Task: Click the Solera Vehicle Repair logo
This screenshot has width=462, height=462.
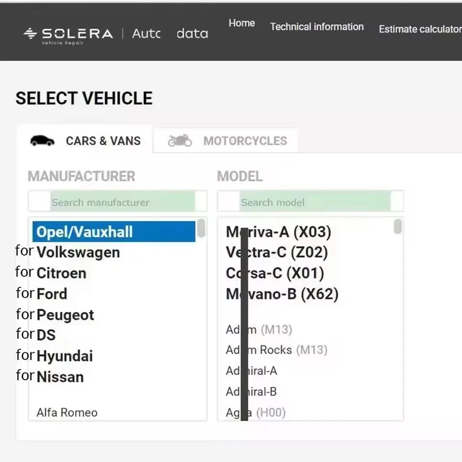Action: coord(67,35)
